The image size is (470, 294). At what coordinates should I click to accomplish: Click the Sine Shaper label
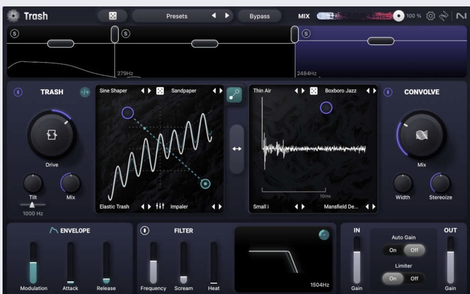pos(113,91)
